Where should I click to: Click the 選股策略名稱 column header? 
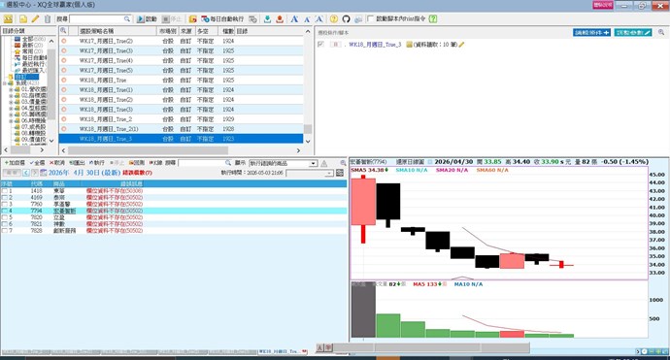tap(117, 31)
